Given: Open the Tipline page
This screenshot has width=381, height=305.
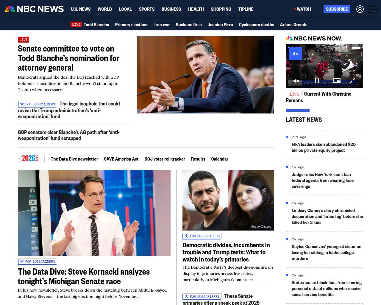Looking at the screenshot, I should pyautogui.click(x=246, y=9).
